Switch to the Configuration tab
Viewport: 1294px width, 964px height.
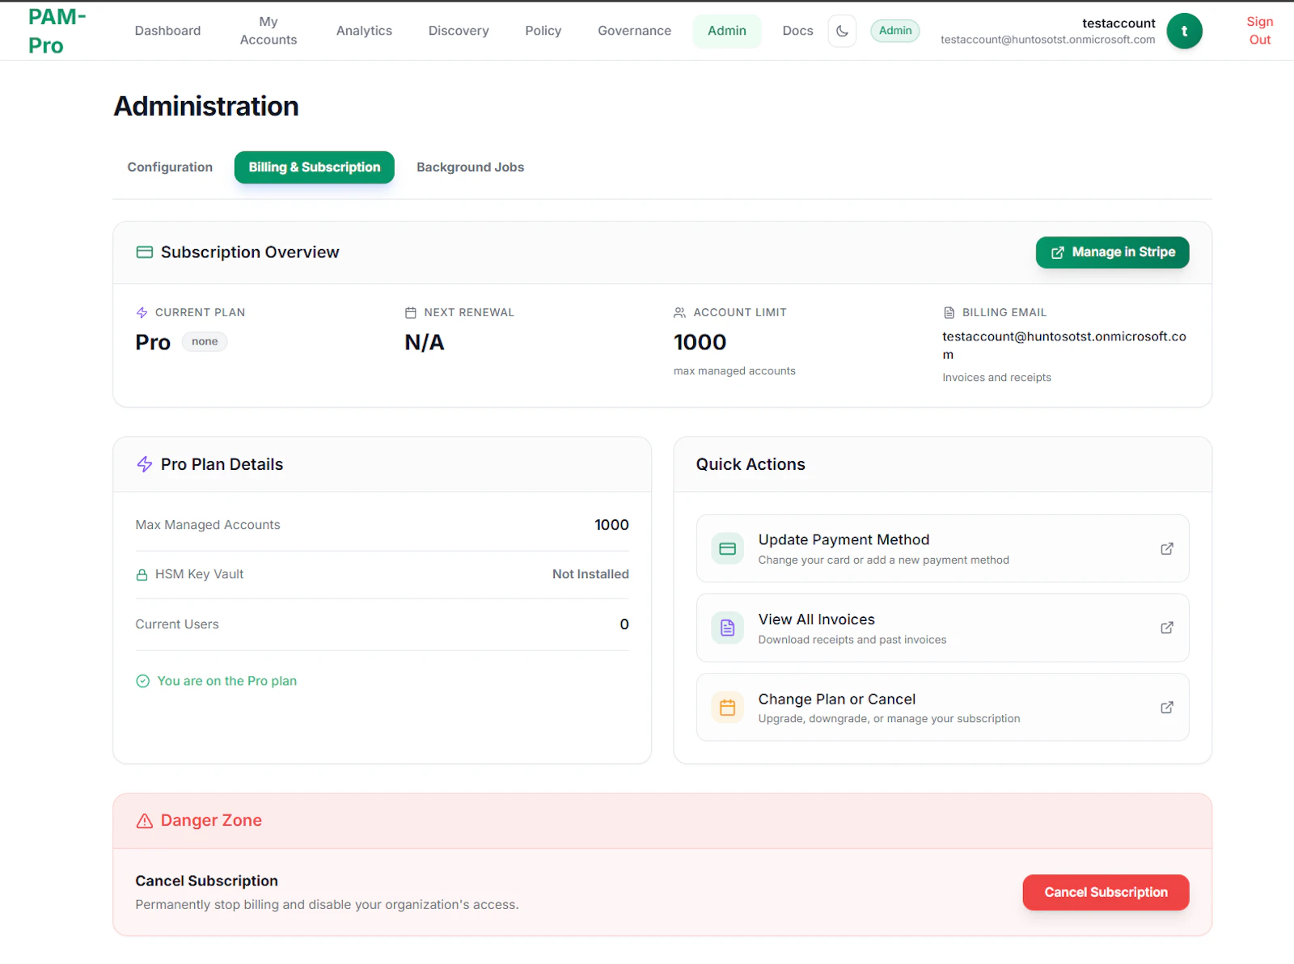tap(170, 167)
